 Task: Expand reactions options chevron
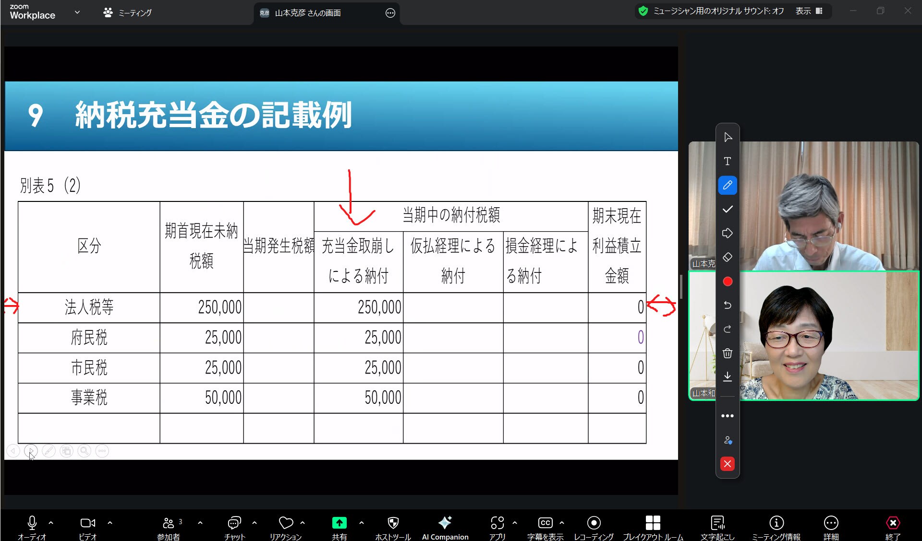(303, 523)
